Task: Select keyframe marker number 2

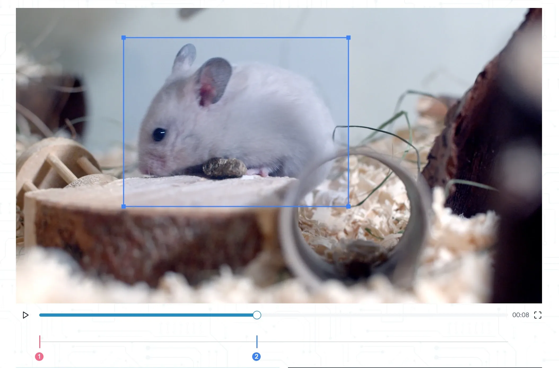Action: (x=256, y=357)
